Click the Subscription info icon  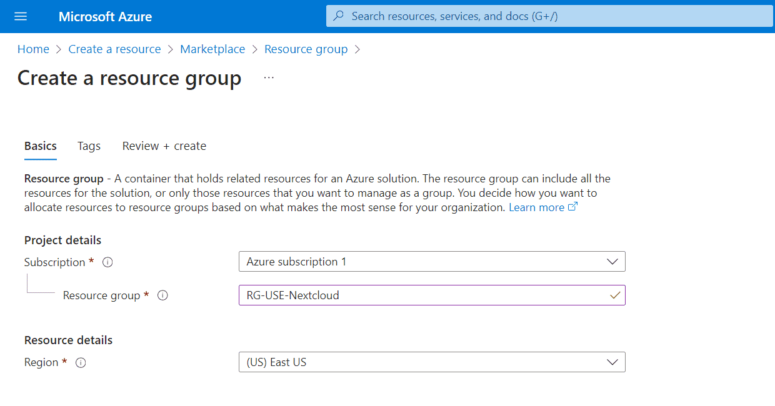(107, 262)
